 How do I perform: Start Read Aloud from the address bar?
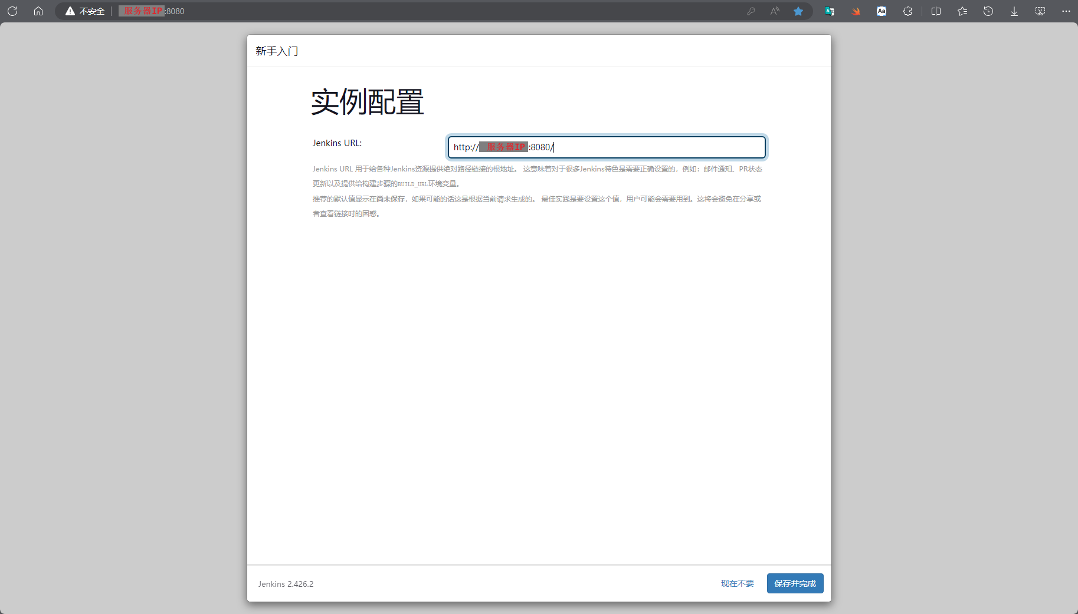coord(775,11)
